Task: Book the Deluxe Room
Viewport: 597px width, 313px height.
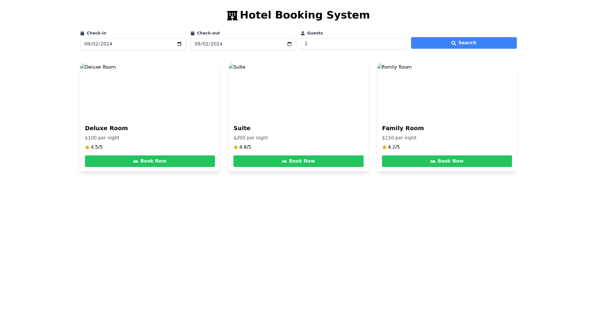Action: tap(150, 161)
